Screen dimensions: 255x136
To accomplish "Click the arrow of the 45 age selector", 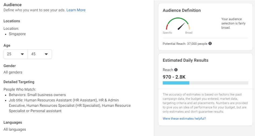I will coord(46,54).
